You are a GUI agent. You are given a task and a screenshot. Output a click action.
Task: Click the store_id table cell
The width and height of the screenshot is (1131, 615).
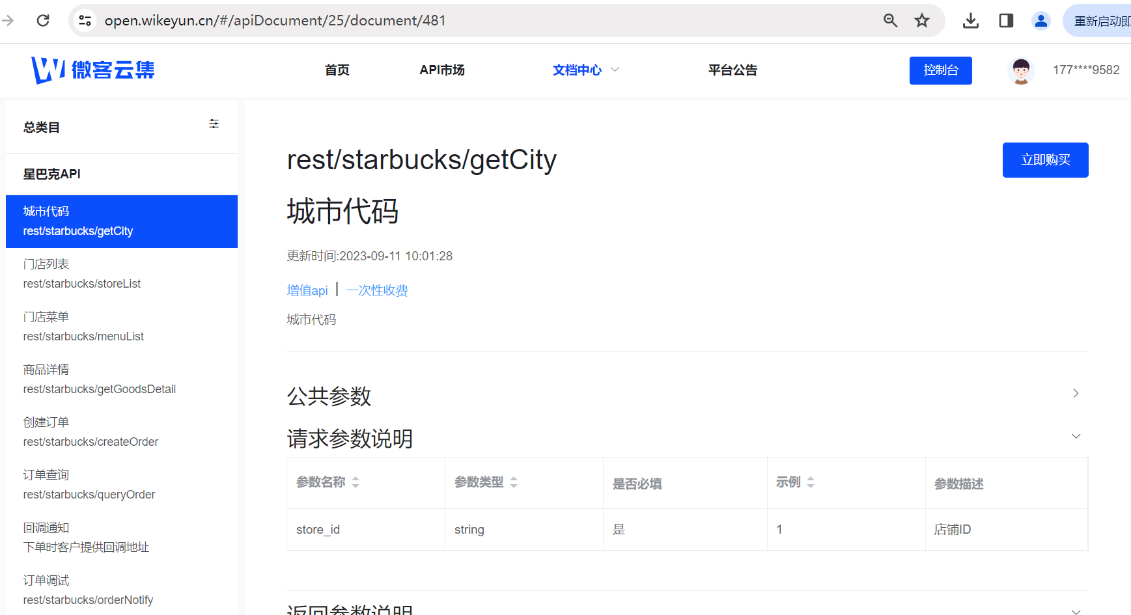coord(366,530)
